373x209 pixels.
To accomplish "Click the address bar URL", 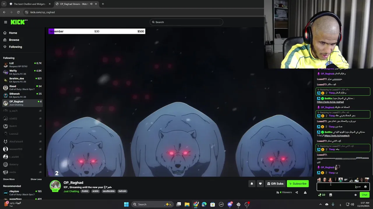I will click(x=43, y=12).
